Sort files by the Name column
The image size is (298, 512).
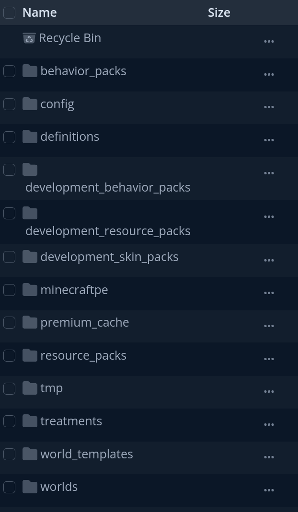[39, 12]
